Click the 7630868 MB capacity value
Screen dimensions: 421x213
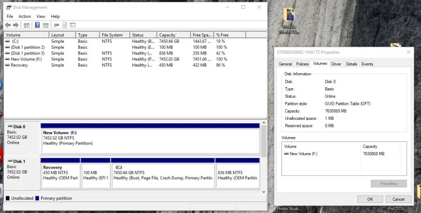(x=374, y=154)
